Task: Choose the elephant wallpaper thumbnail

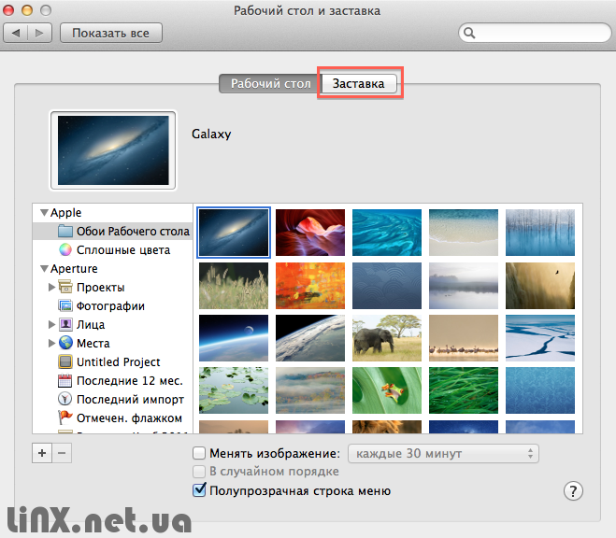Action: pyautogui.click(x=387, y=338)
